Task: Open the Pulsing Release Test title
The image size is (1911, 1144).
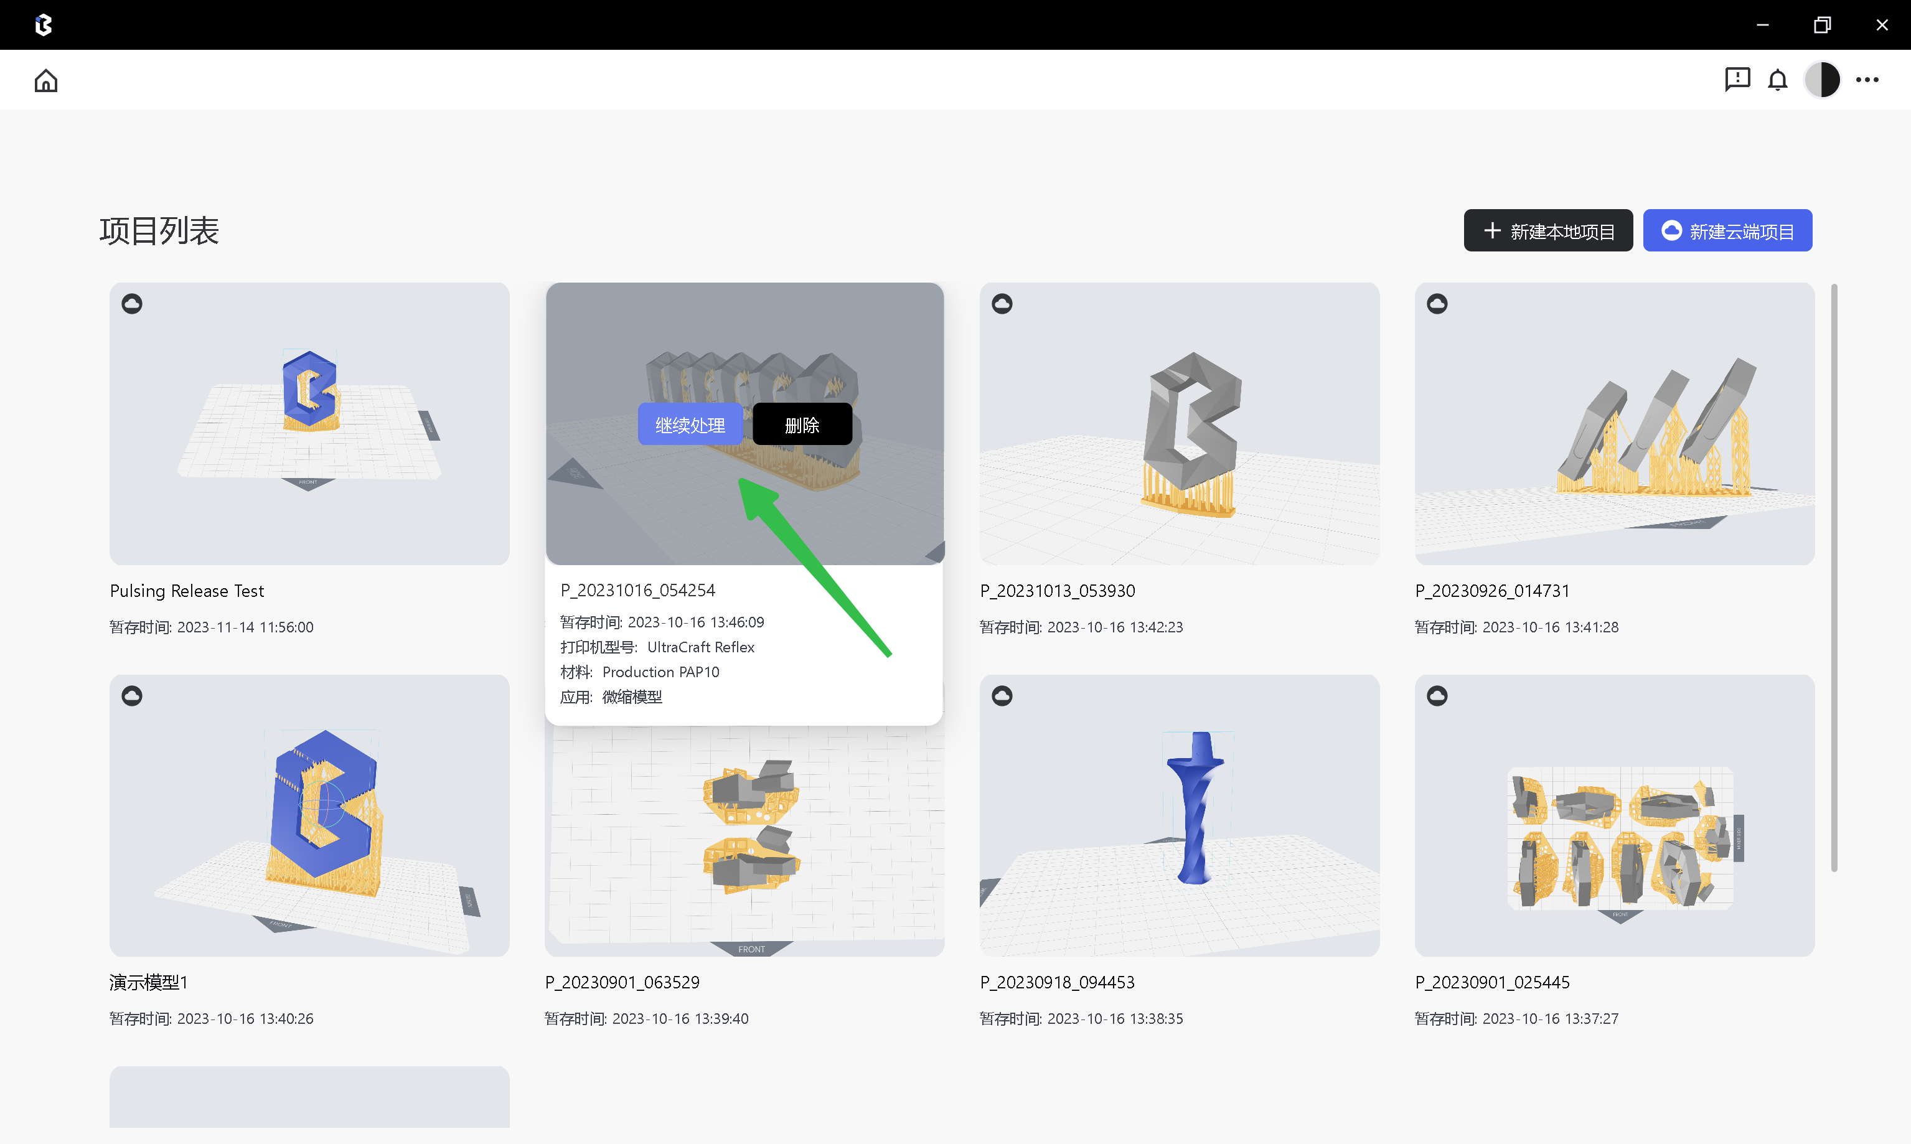Action: 187,591
